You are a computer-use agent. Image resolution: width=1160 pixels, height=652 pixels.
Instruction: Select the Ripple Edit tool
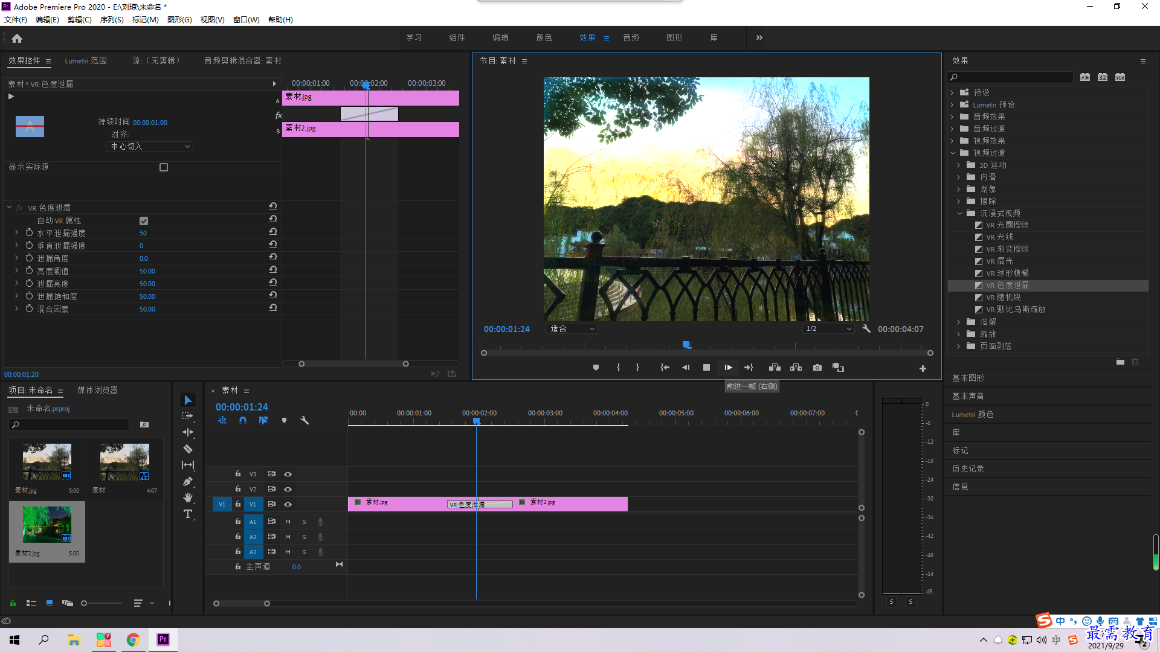tap(188, 432)
